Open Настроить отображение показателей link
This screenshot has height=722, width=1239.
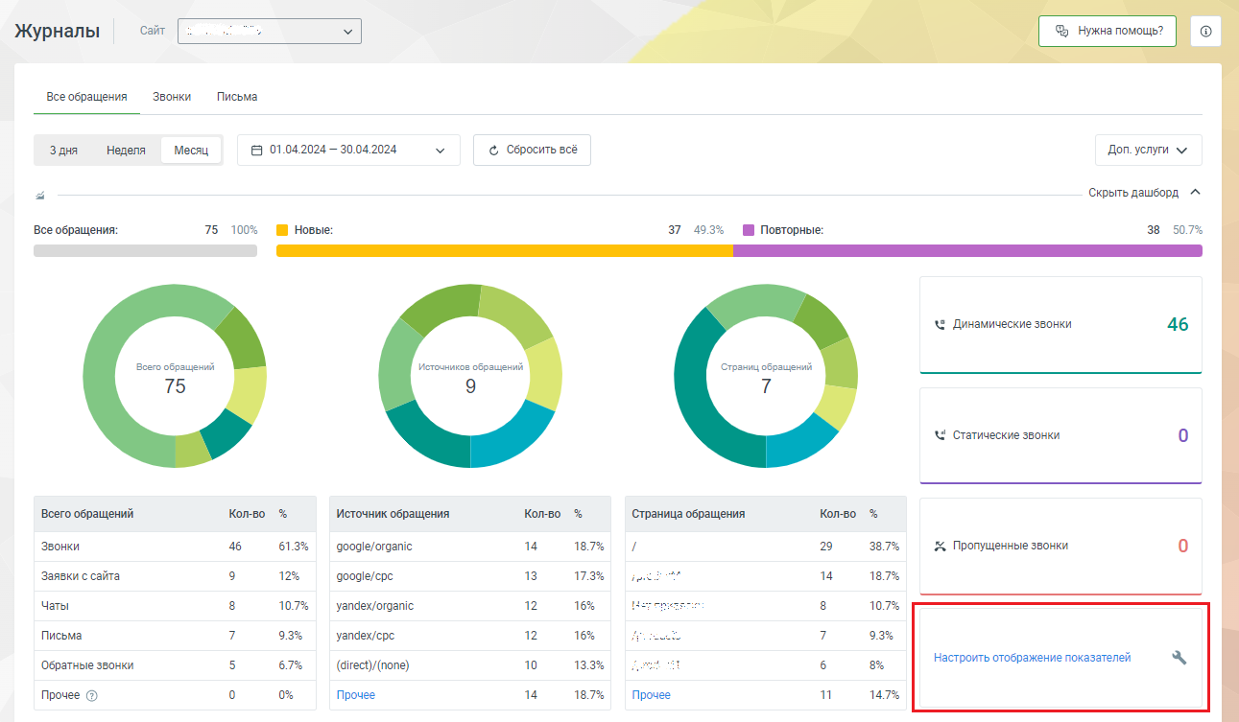coord(1032,658)
